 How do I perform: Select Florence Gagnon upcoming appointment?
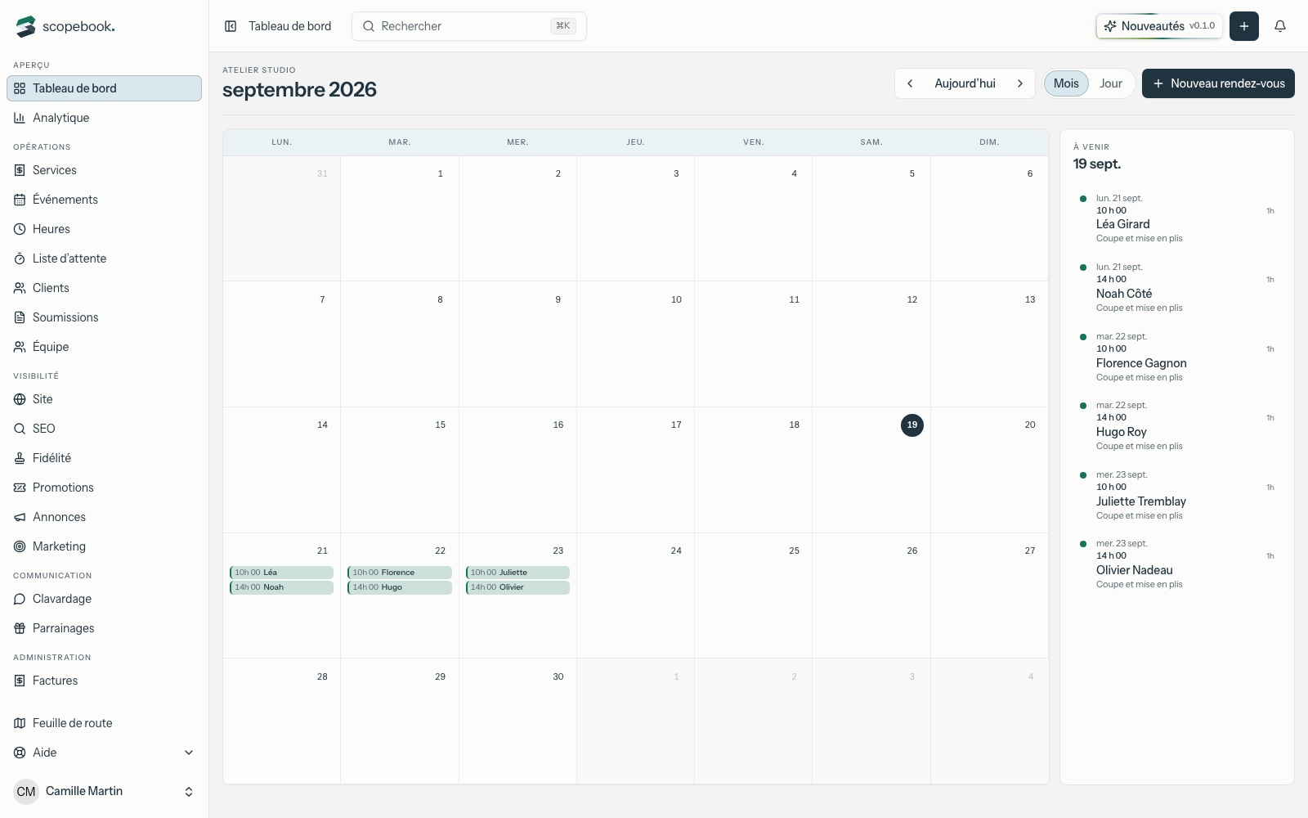pyautogui.click(x=1177, y=357)
